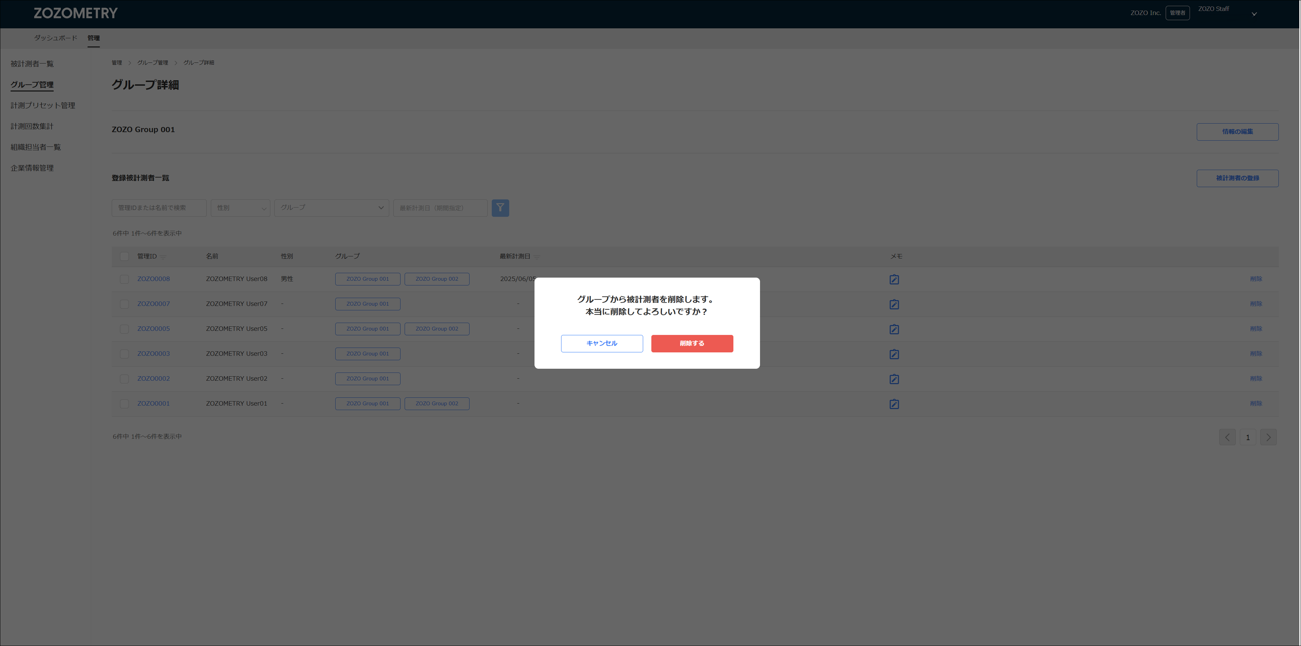Click the 管理IDまたは名前で検索 search field
This screenshot has height=646, width=1301.
[159, 208]
